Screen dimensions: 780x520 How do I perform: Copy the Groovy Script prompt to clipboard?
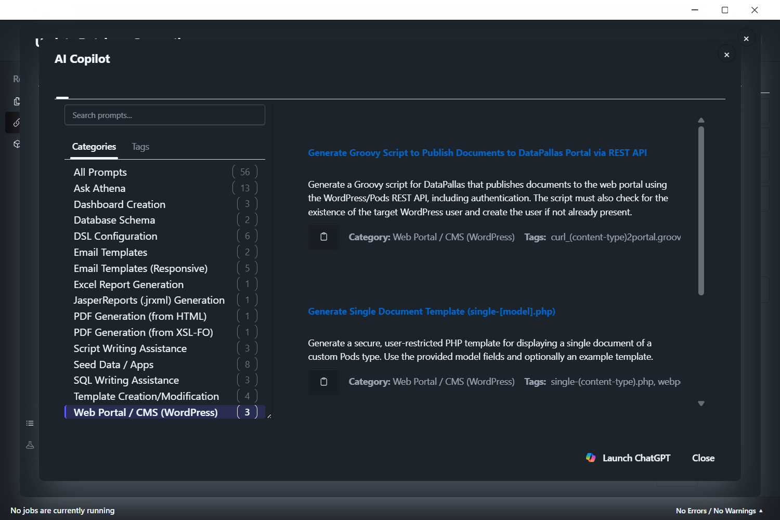tap(323, 237)
